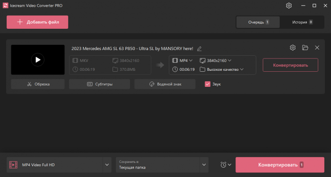Open the file's folder icon in the queue item
331x177 pixels.
[305, 48]
